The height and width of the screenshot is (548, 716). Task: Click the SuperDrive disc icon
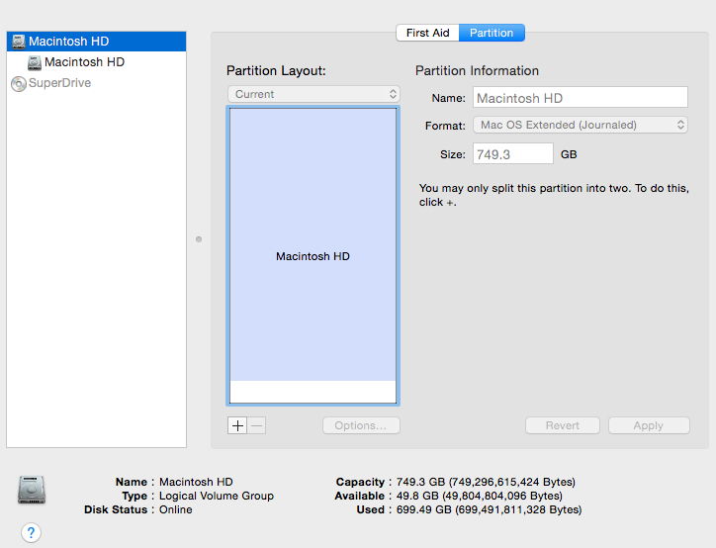pyautogui.click(x=18, y=83)
